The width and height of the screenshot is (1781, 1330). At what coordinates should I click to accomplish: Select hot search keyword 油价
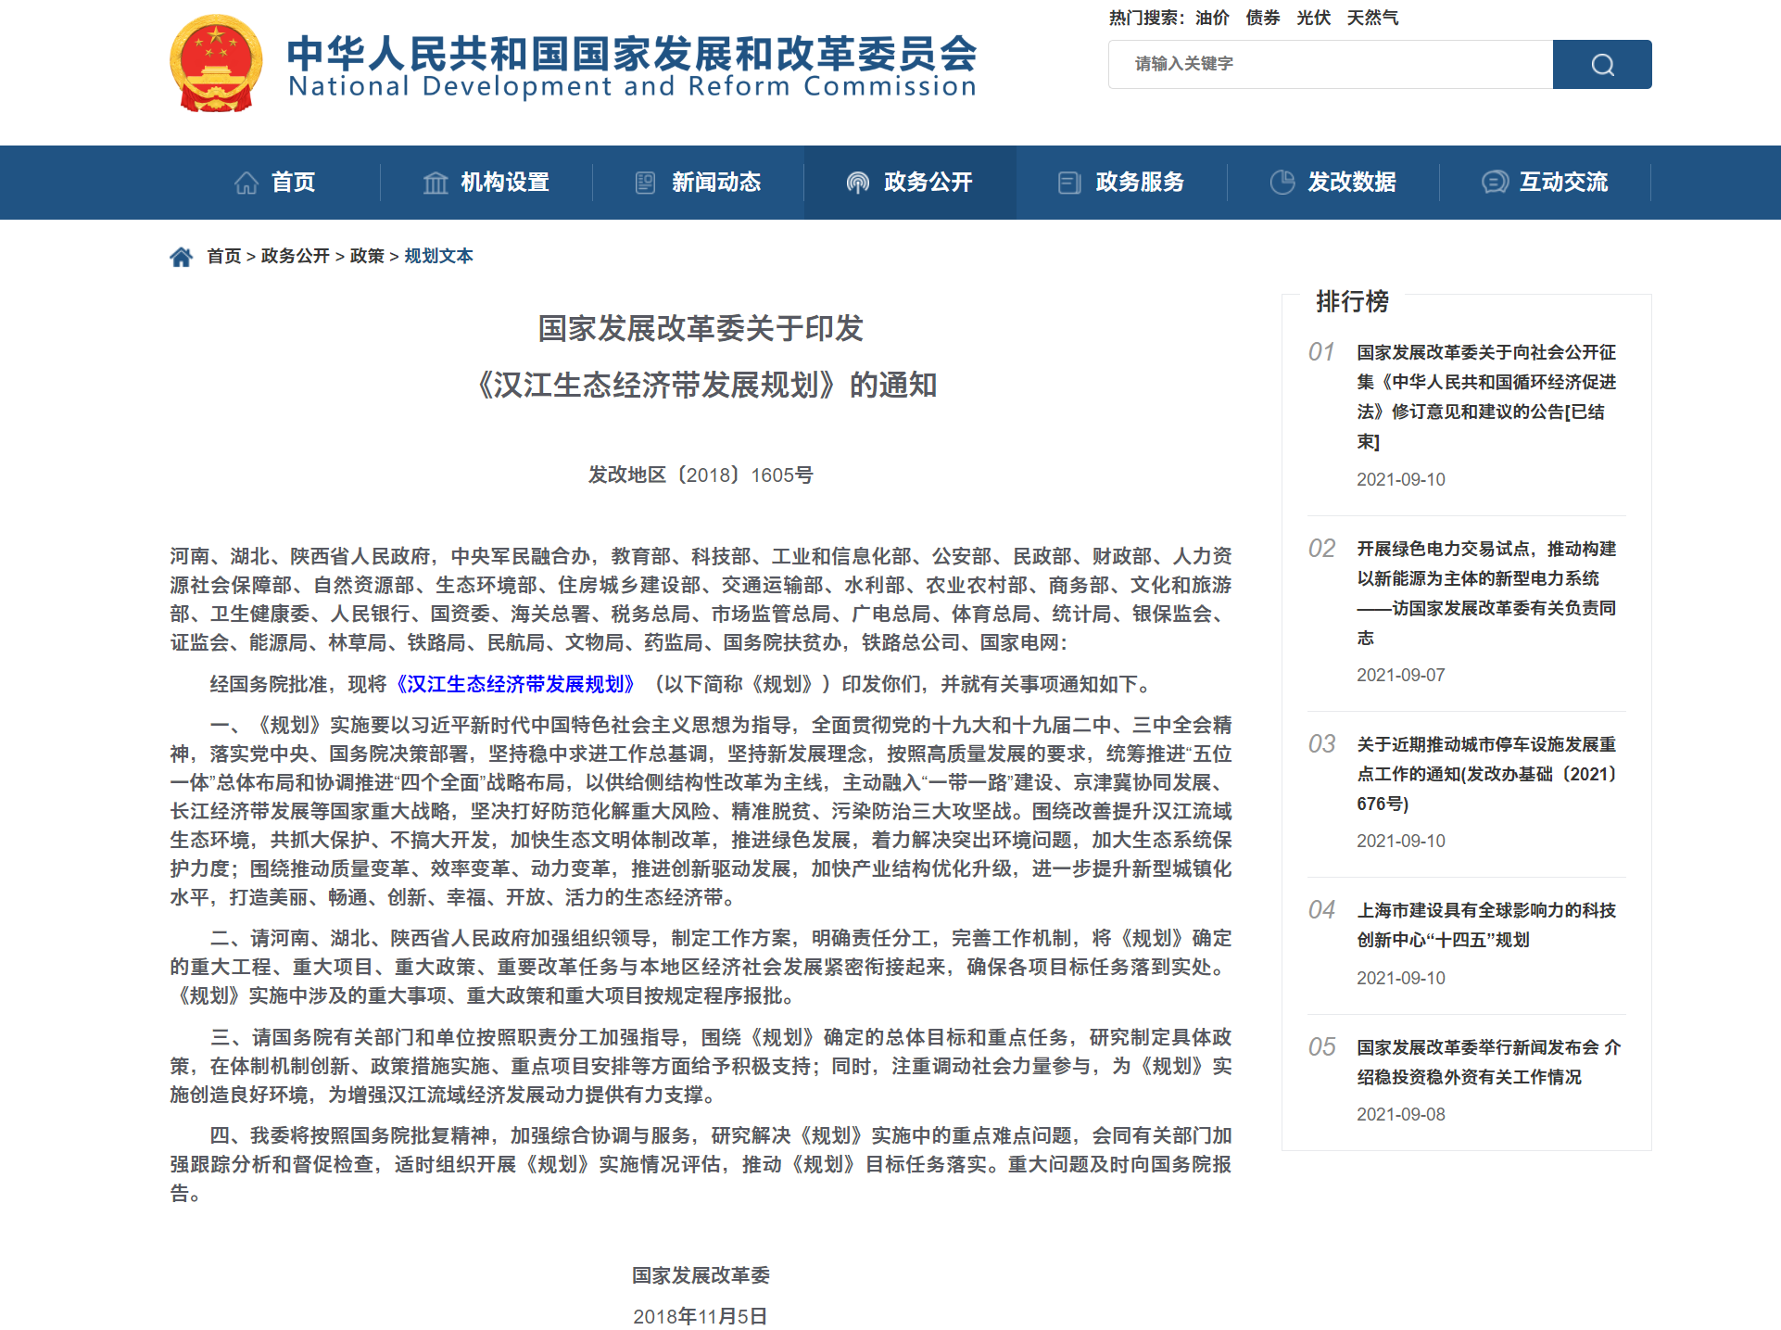click(1211, 18)
